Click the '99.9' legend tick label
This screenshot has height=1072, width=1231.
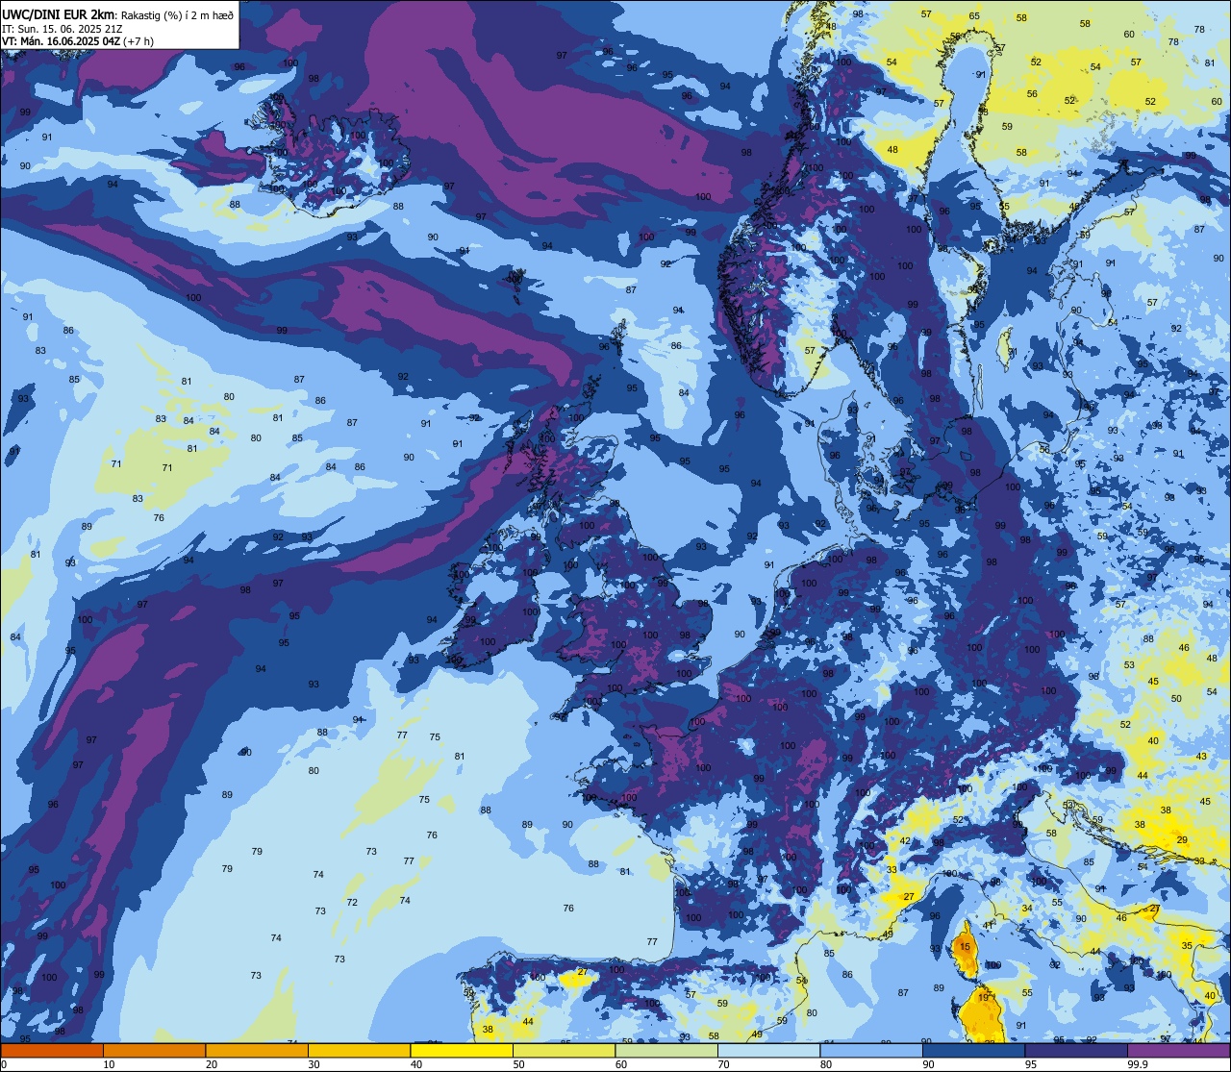pos(1138,1064)
